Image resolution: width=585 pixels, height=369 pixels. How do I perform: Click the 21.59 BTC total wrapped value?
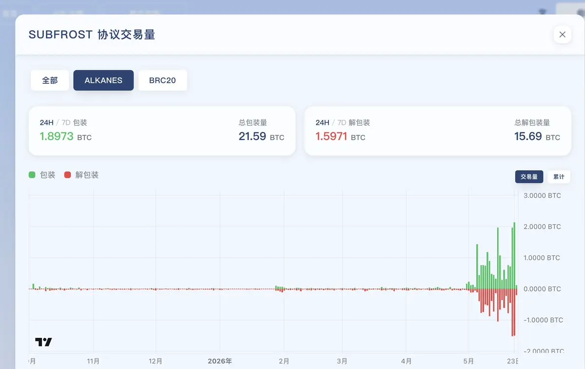pyautogui.click(x=261, y=136)
